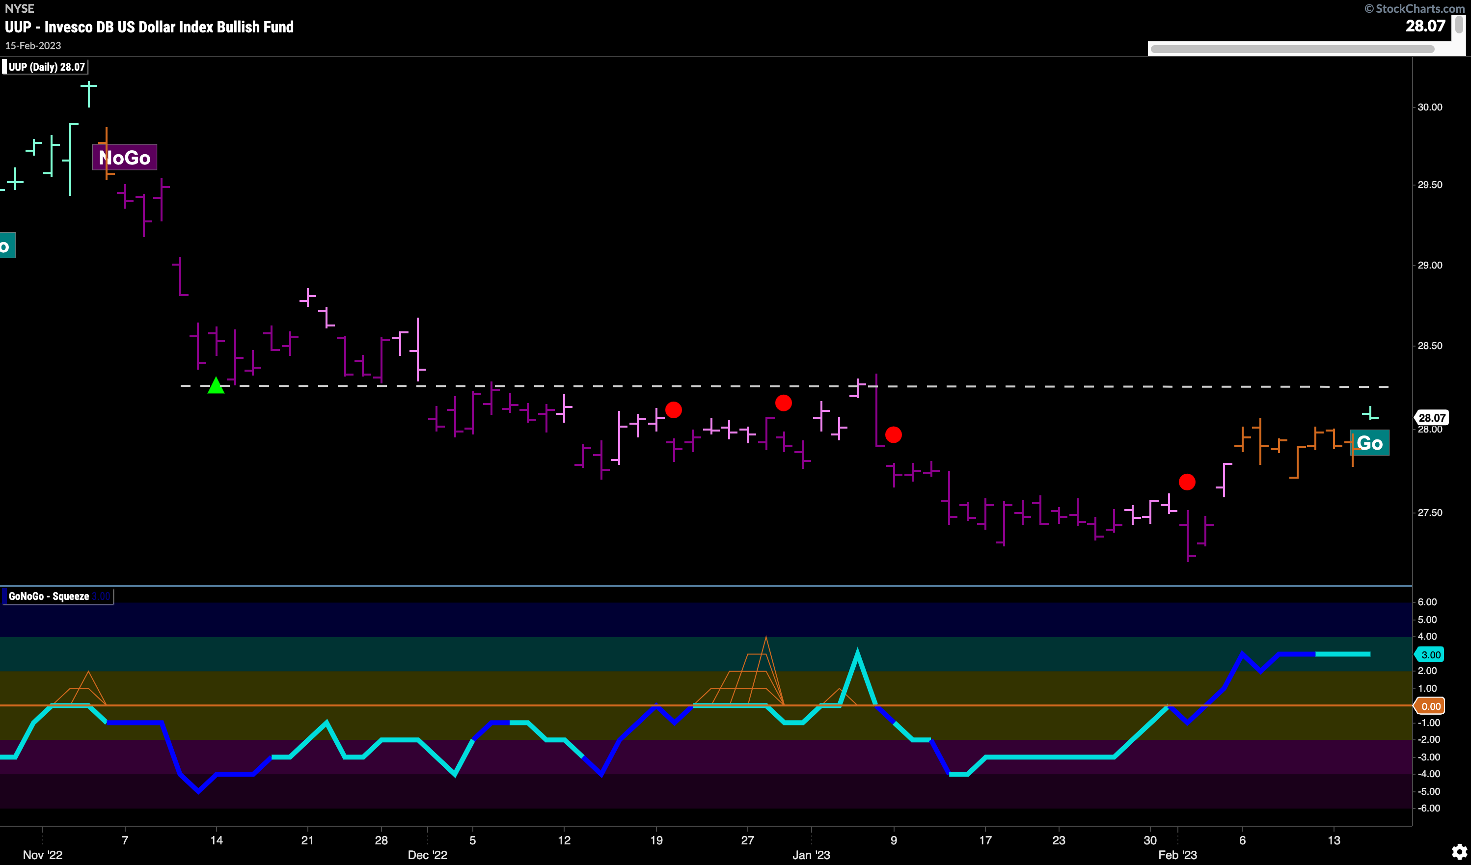
Task: Click the 28.50 price axis label
Action: coord(1430,346)
